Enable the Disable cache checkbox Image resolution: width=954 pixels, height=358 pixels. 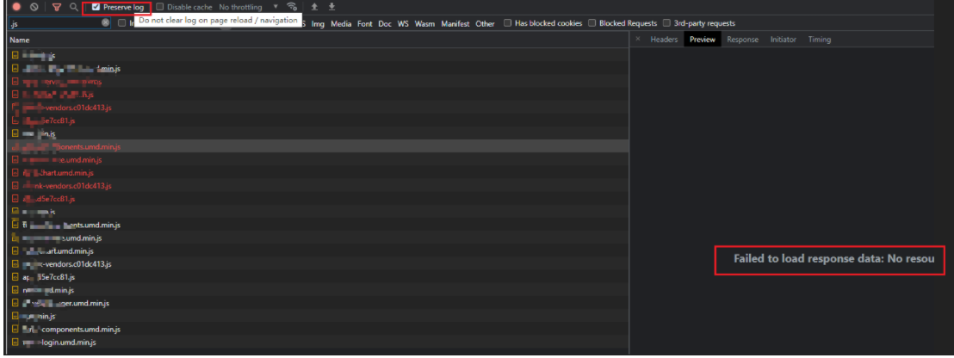coord(160,7)
